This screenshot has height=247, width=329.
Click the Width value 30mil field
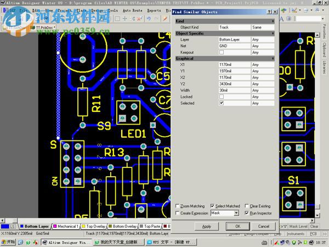tap(234, 90)
